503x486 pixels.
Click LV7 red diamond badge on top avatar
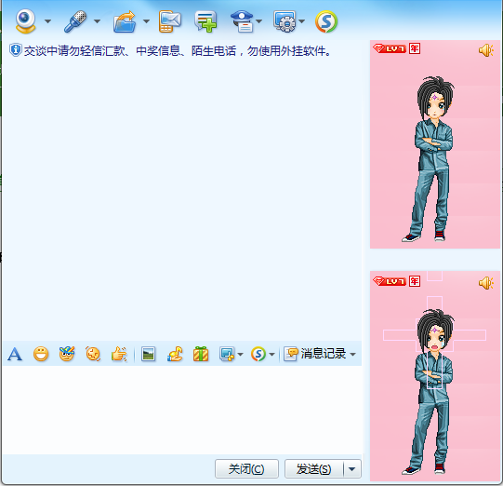point(390,48)
